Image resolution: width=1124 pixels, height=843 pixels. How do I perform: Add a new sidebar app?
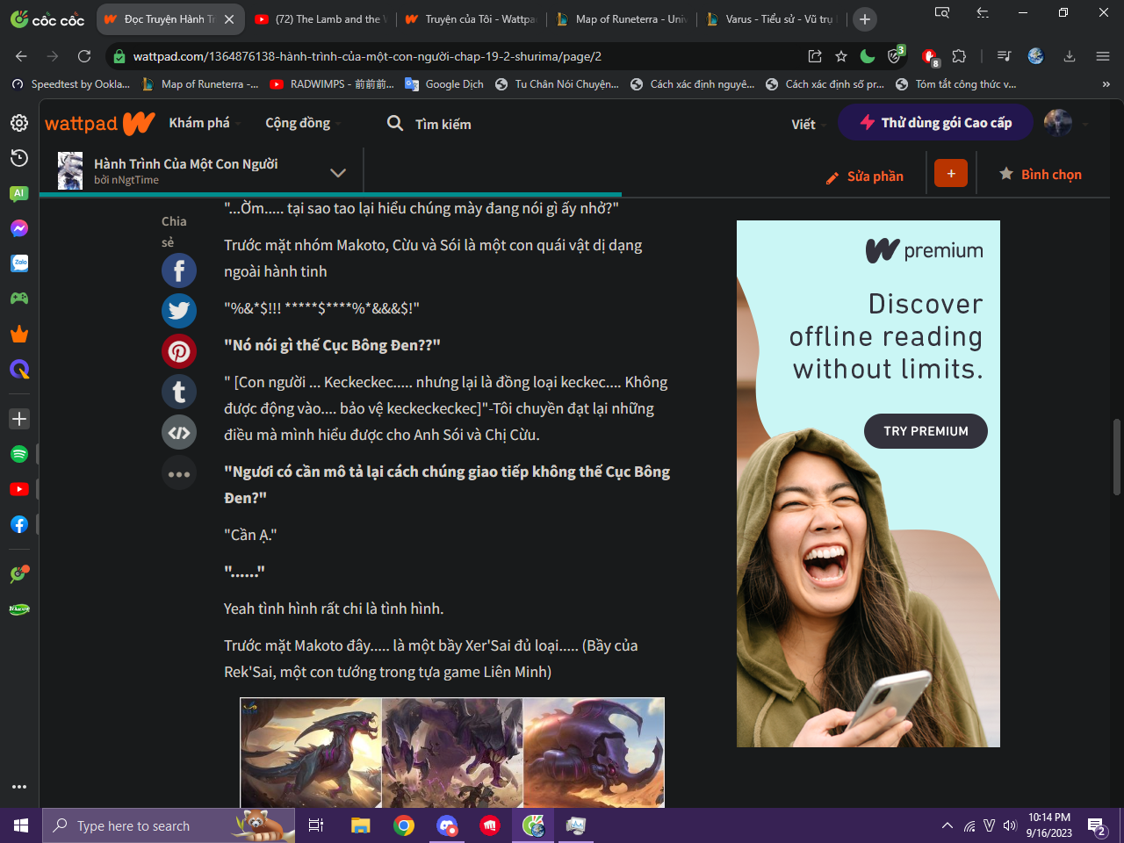click(19, 419)
